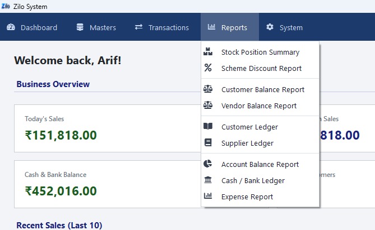Click the Today's Sales label
This screenshot has width=375, height=230.
coord(44,118)
